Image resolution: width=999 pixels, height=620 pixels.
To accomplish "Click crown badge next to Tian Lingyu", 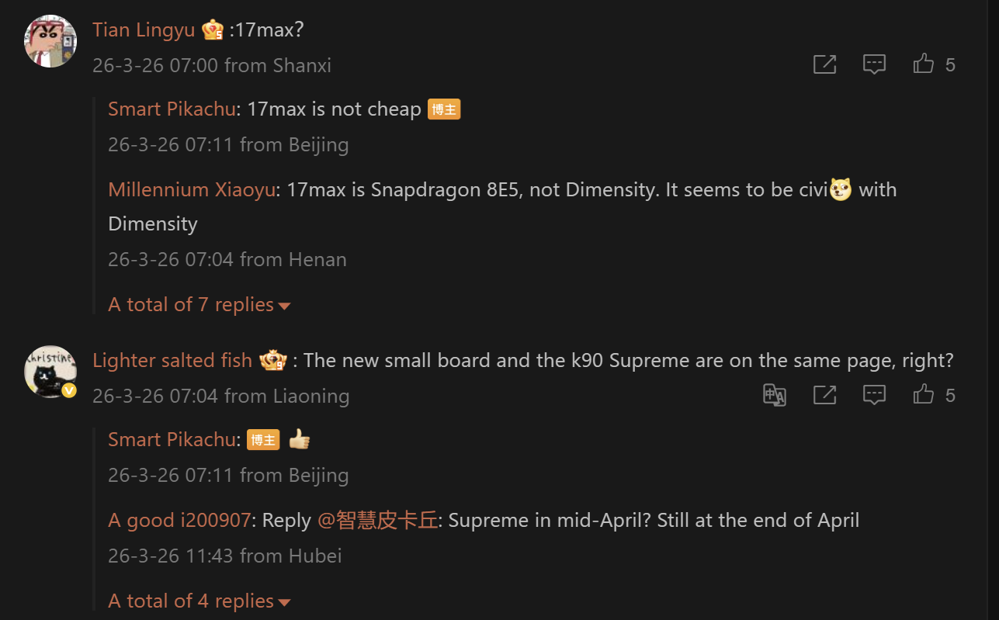I will pos(213,30).
